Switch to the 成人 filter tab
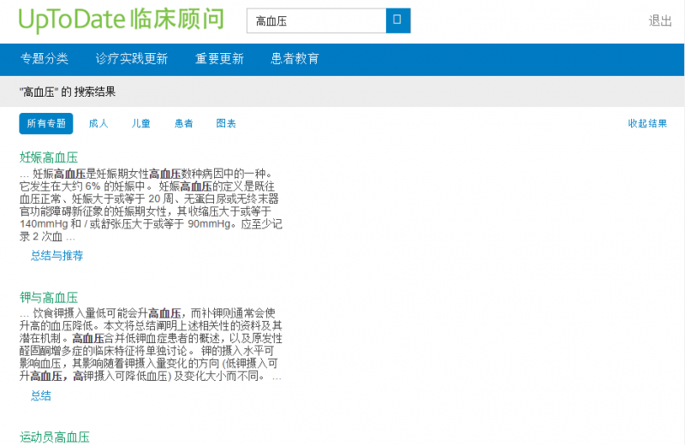 click(x=98, y=123)
